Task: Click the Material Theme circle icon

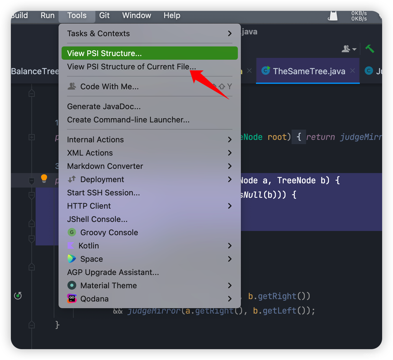Action: click(x=72, y=285)
